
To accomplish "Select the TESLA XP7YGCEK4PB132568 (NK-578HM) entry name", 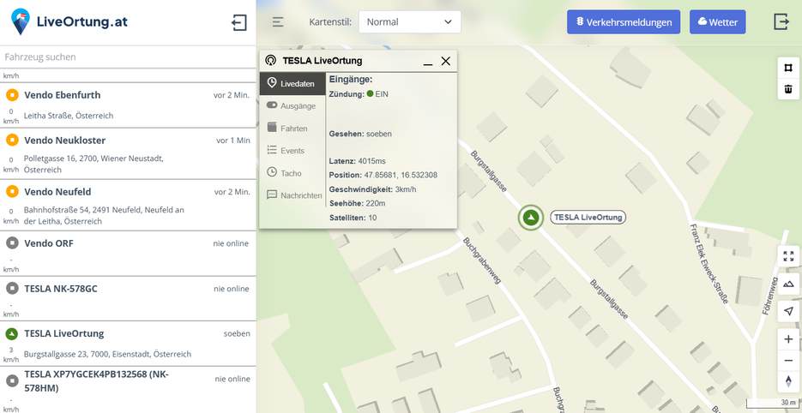I will [x=96, y=381].
